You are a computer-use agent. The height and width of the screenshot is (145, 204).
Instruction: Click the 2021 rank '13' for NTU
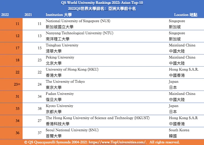pyautogui.click(x=40, y=36)
